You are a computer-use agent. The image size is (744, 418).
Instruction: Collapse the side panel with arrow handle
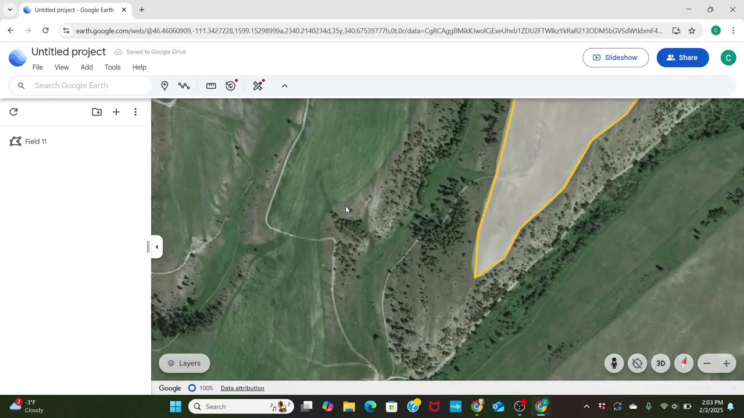[x=156, y=247]
